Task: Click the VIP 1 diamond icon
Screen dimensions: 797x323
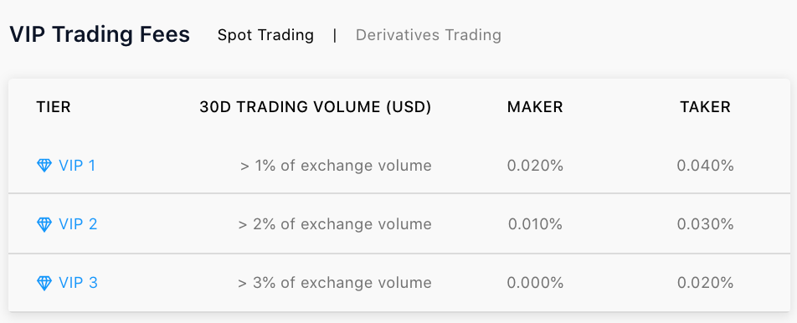Action: coord(44,166)
